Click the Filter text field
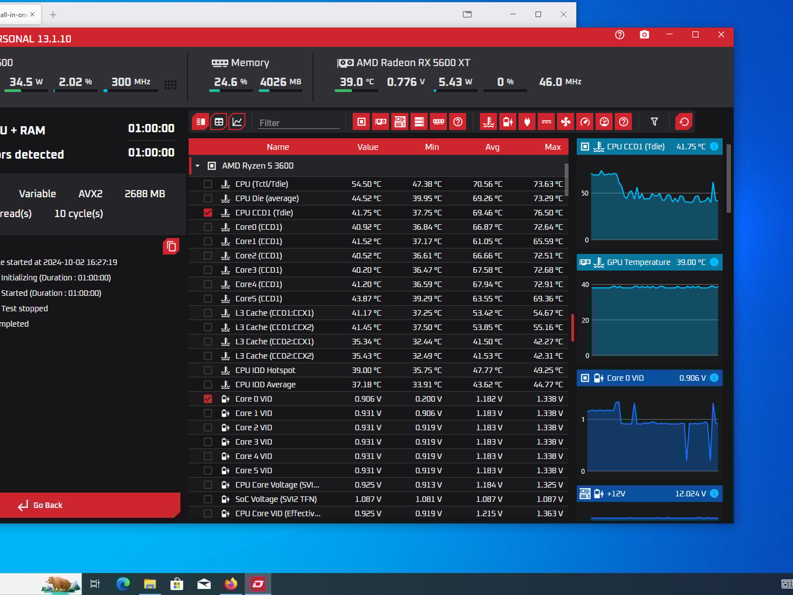The height and width of the screenshot is (595, 793). point(298,123)
